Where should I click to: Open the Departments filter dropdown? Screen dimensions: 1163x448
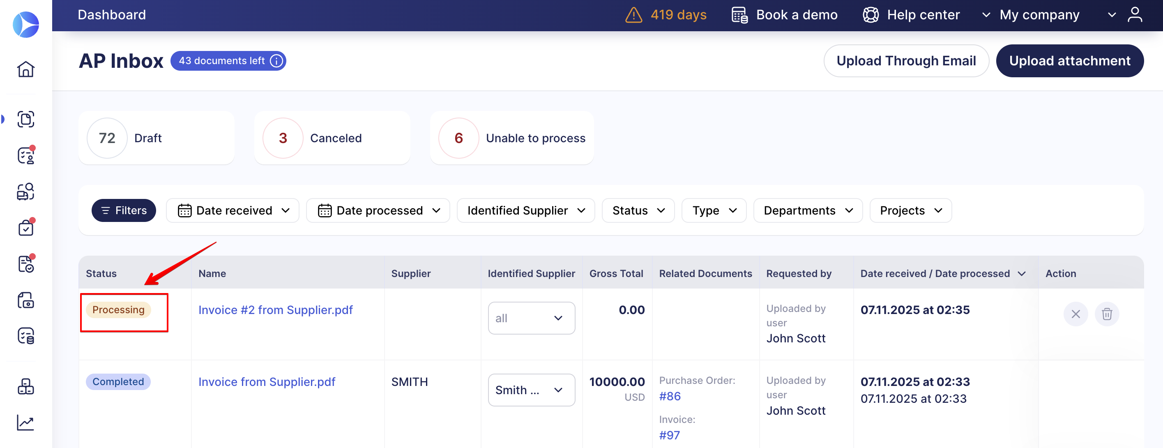click(x=808, y=210)
